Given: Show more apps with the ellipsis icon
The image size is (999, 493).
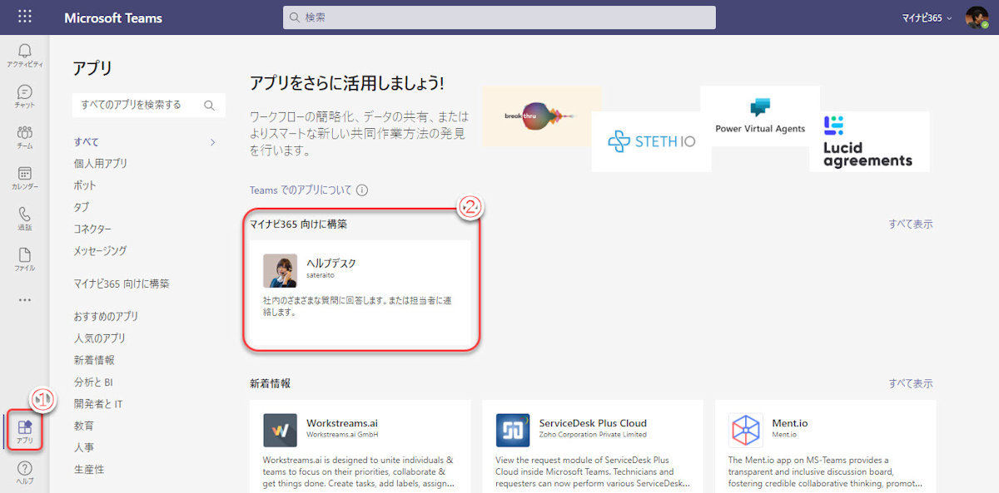Looking at the screenshot, I should [x=25, y=300].
